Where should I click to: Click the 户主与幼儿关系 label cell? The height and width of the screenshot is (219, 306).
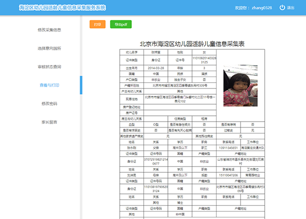(x=131, y=91)
